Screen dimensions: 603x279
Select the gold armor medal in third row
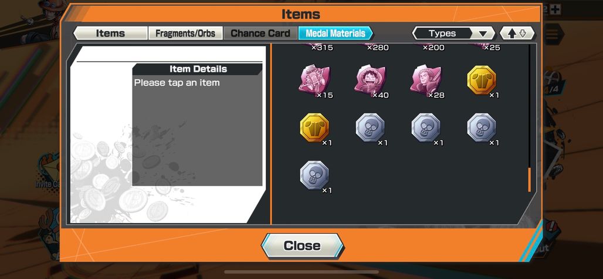click(314, 128)
